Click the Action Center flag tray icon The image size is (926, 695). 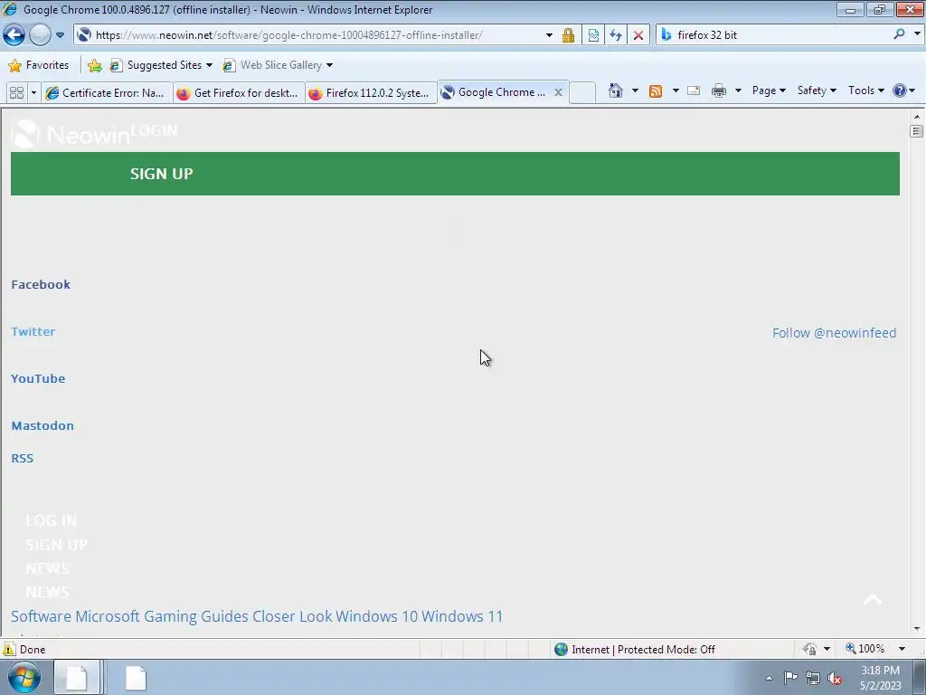click(x=790, y=678)
